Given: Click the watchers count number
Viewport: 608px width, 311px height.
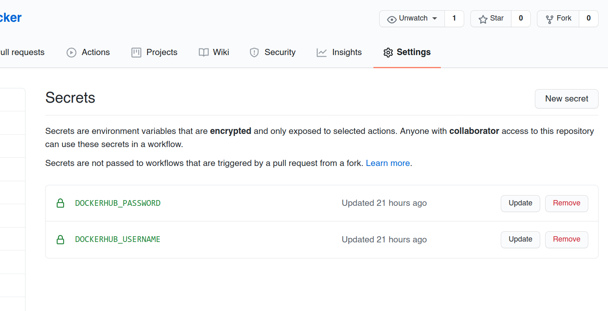Looking at the screenshot, I should coord(454,18).
